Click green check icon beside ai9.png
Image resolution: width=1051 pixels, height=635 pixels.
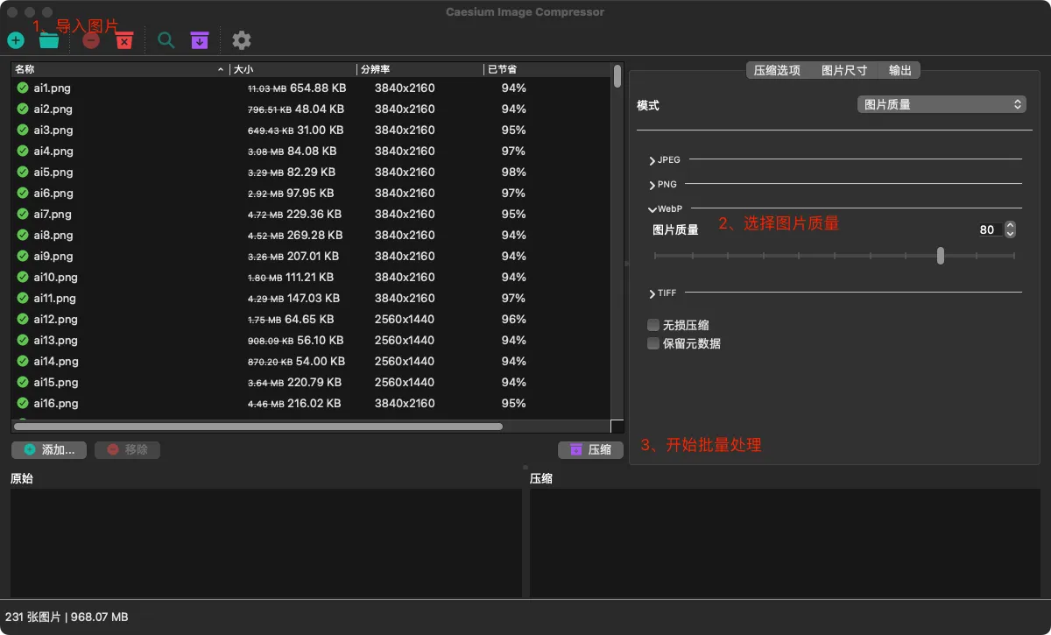[23, 256]
